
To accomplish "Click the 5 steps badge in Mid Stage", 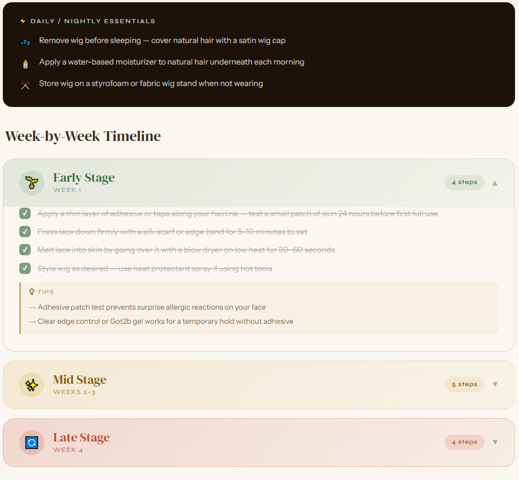I will (464, 384).
